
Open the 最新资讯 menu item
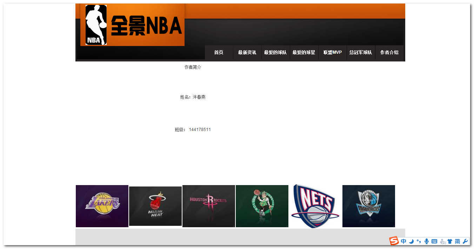(x=247, y=52)
